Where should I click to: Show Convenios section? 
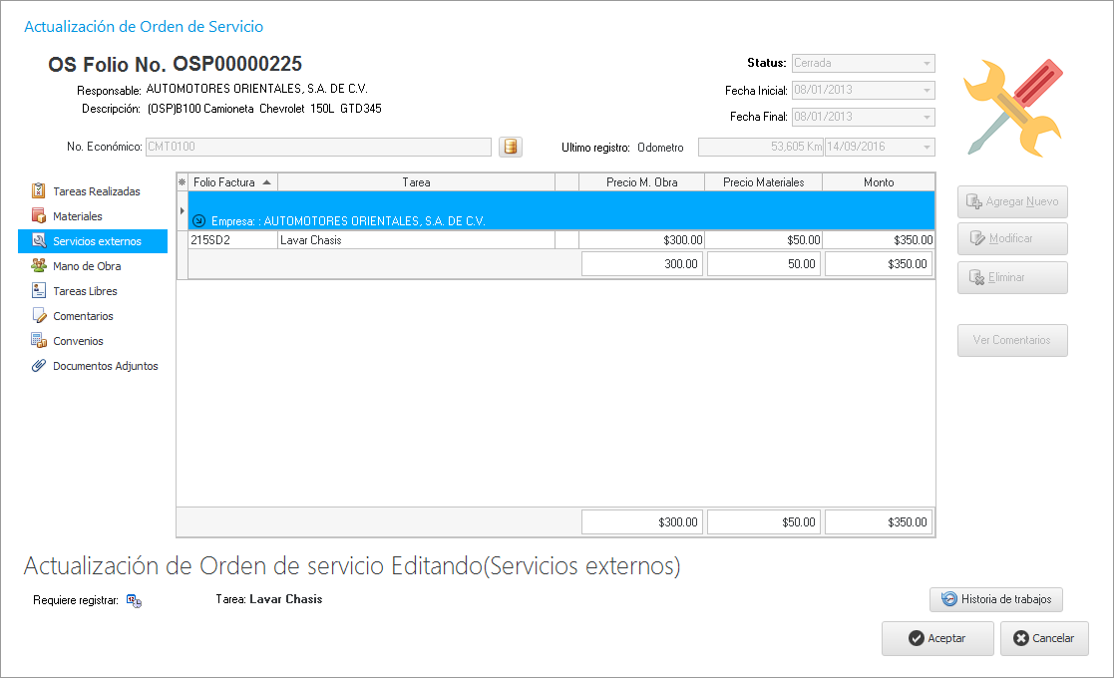coord(78,341)
